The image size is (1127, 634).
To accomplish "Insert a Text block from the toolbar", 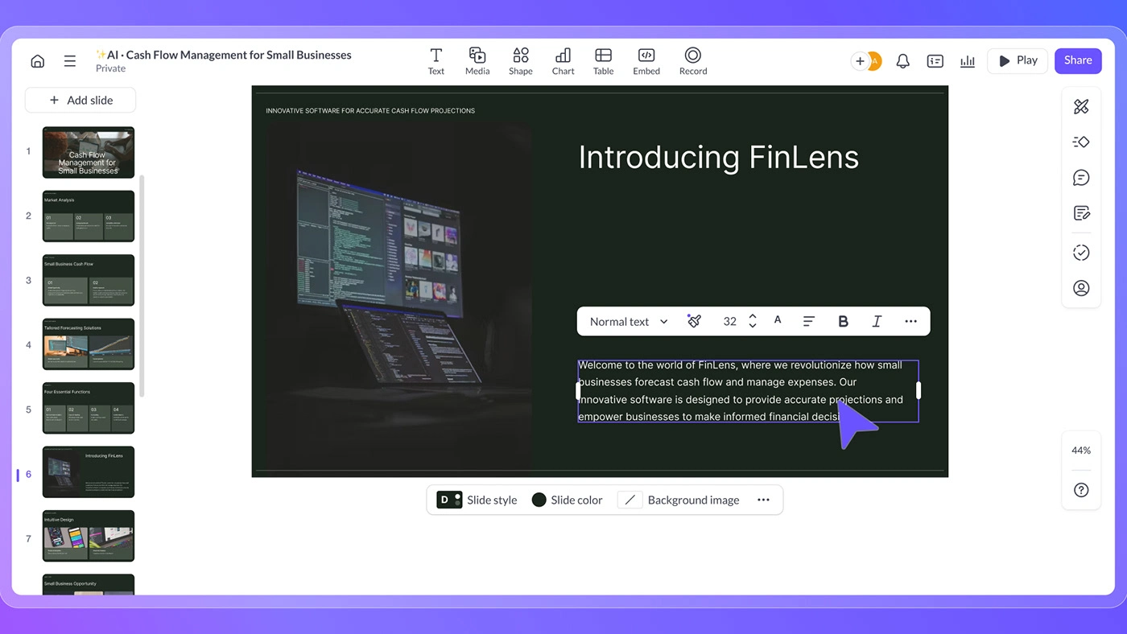I will click(x=436, y=61).
